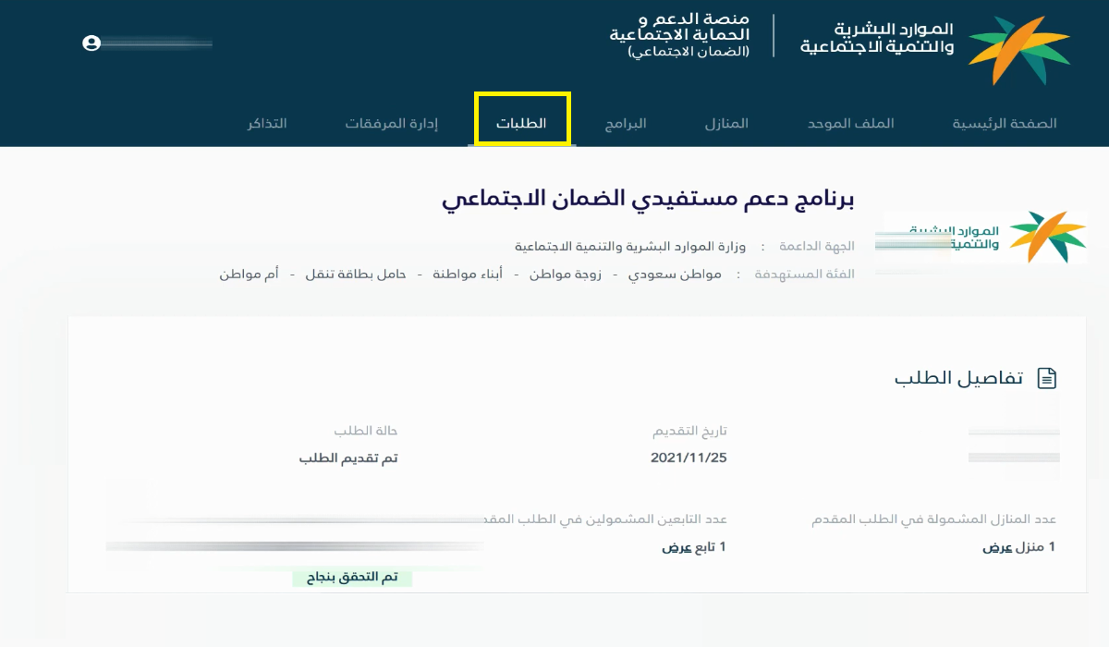
Task: Open the highlighted الطلبات tab
Action: click(521, 124)
